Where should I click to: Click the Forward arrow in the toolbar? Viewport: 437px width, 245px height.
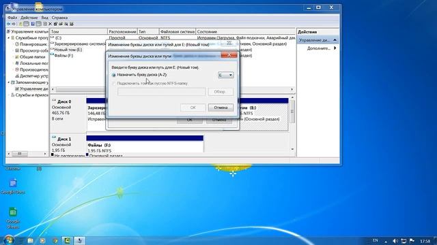click(x=14, y=24)
